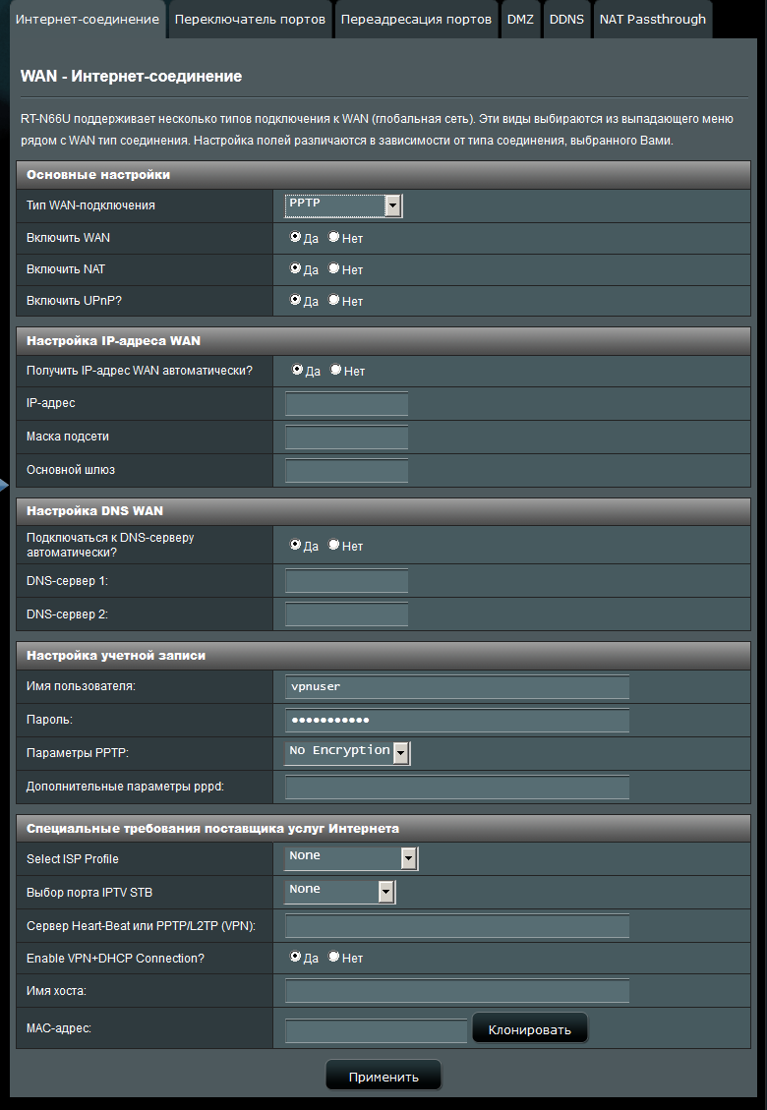
Task: Click the Основной шлюз input field
Action: [346, 470]
